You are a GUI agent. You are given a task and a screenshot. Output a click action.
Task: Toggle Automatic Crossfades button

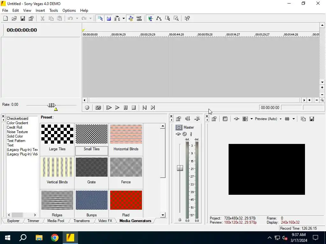[x=109, y=18]
